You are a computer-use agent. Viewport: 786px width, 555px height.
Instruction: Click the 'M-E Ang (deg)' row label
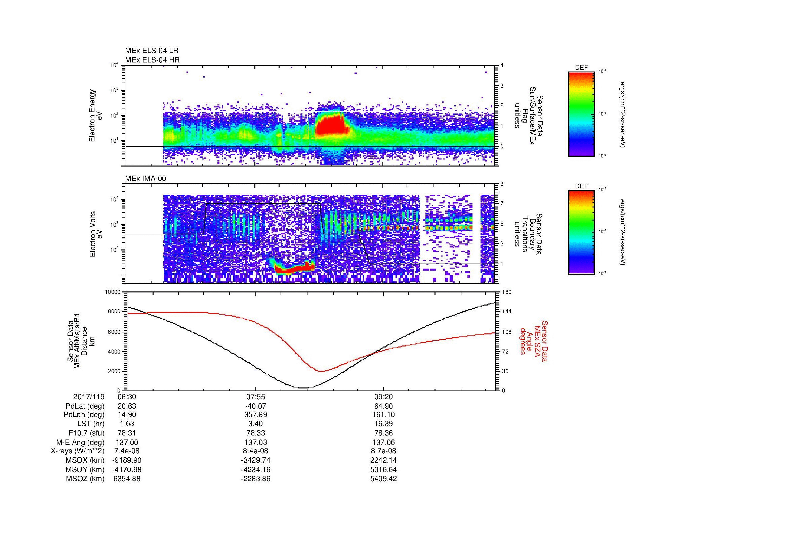[x=80, y=442]
